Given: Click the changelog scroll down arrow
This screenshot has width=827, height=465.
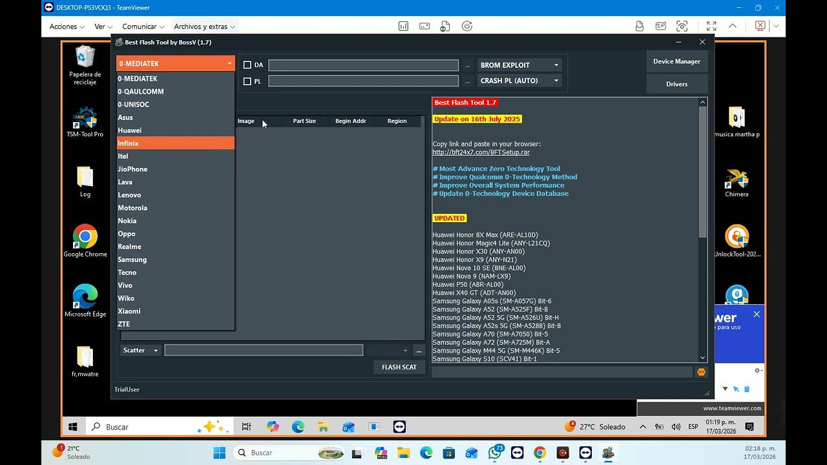Looking at the screenshot, I should point(702,357).
